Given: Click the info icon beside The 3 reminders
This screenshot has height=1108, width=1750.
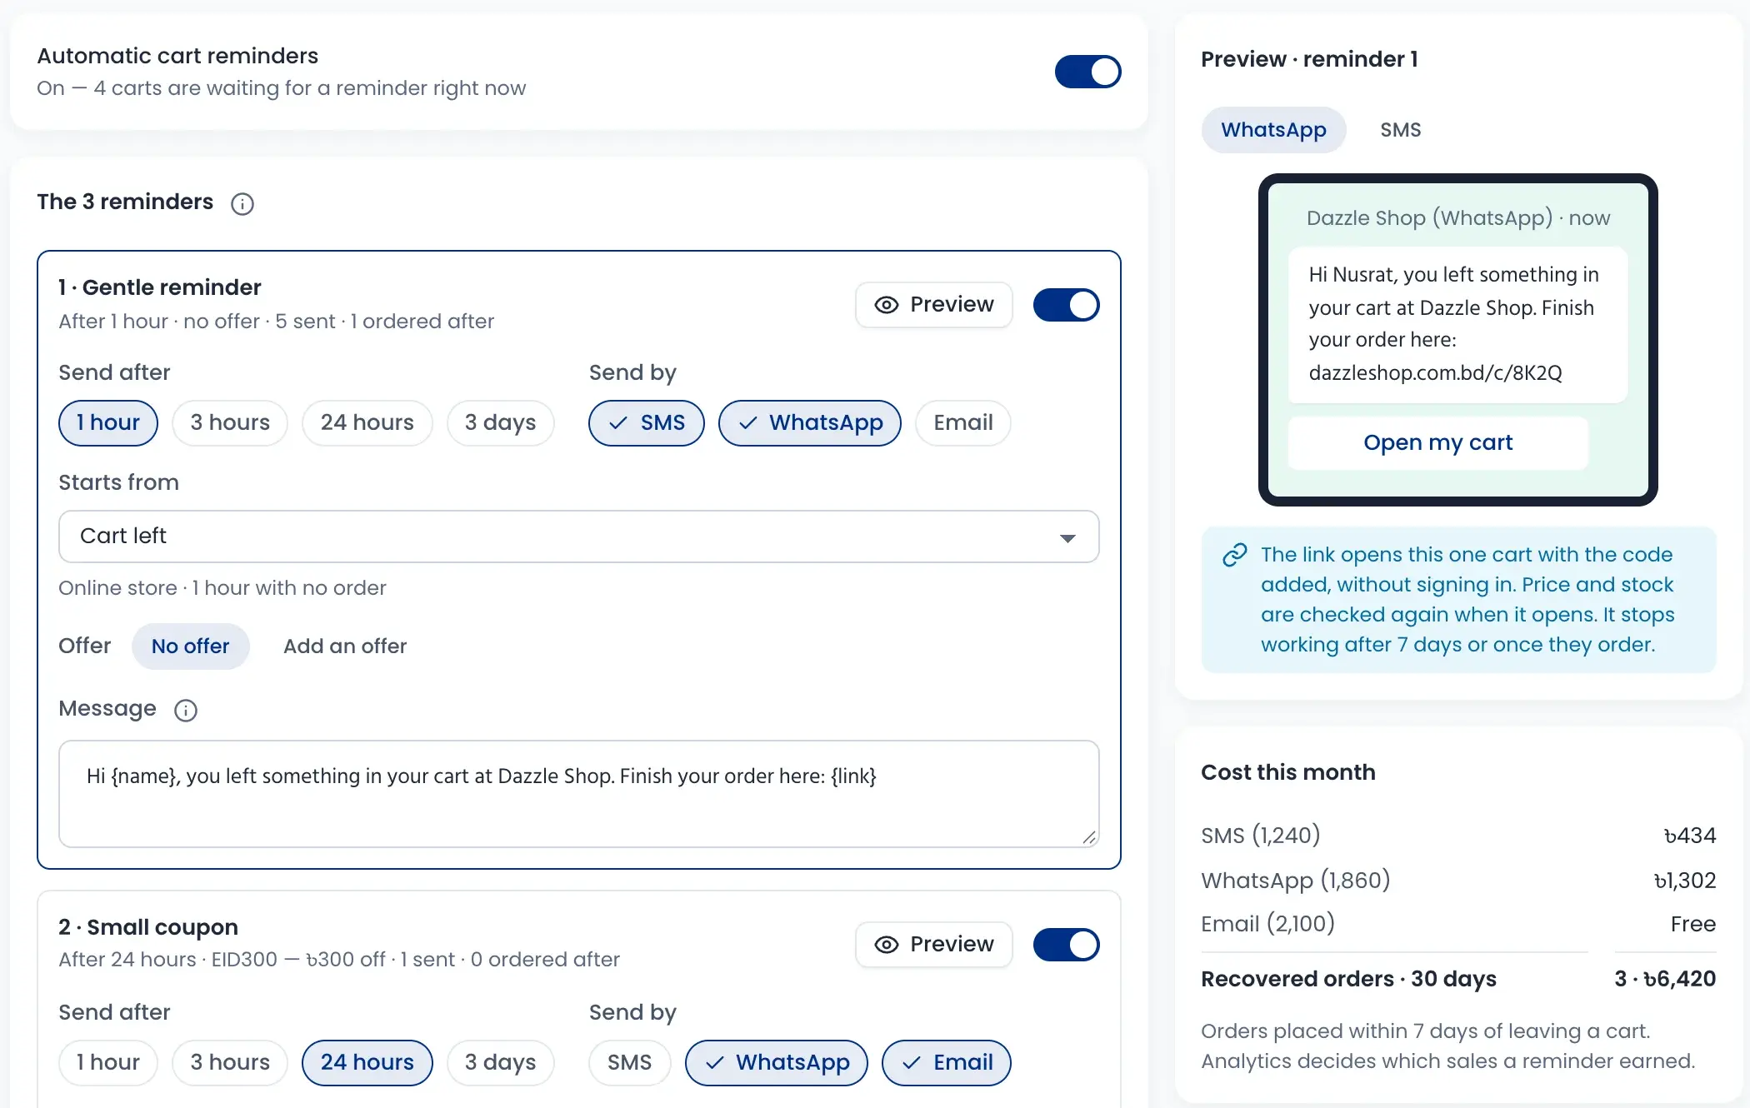Looking at the screenshot, I should [242, 203].
